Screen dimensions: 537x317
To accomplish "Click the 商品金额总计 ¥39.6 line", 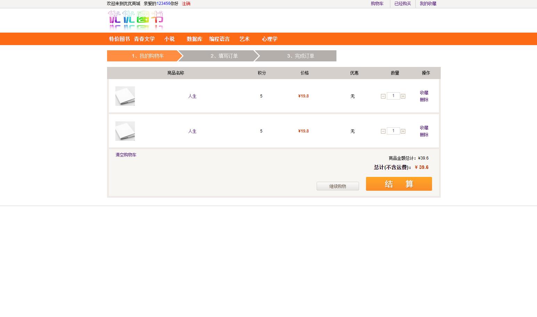I will click(409, 158).
